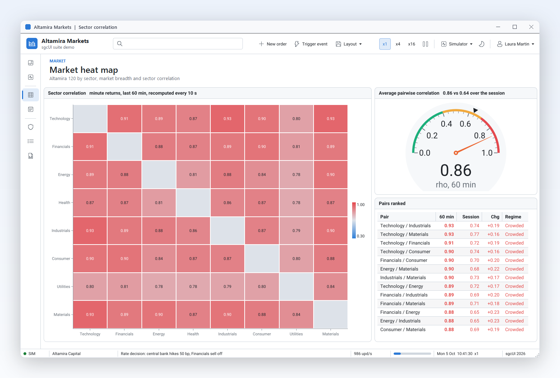Click the Utilities–Materials 0.84 cell in Utilities row
560x378 pixels.
pos(331,286)
